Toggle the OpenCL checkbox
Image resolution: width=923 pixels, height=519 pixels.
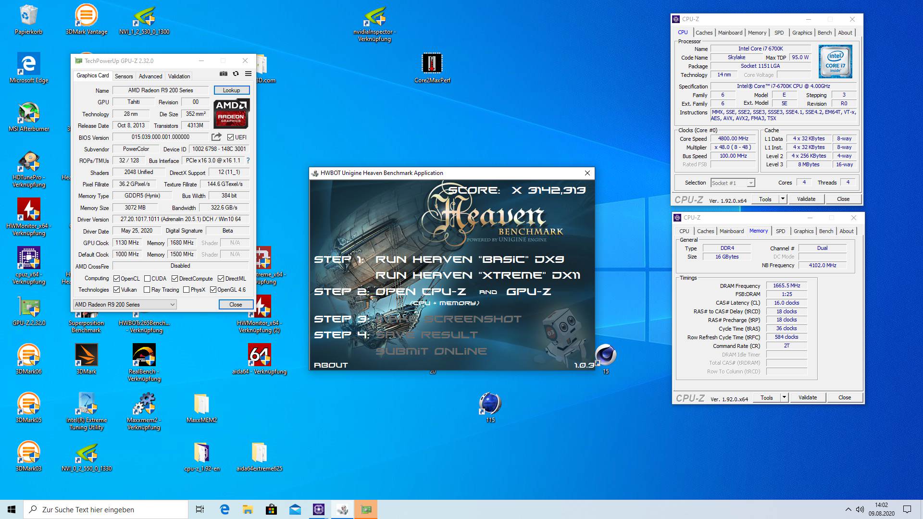(x=116, y=279)
